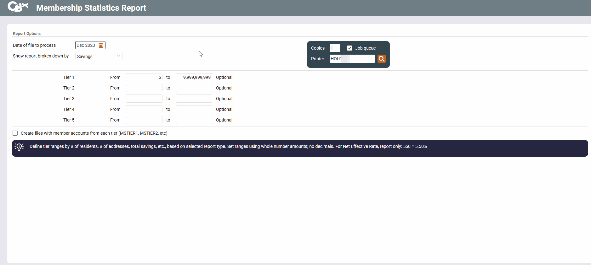Click the Copies input field
This screenshot has width=591, height=265.
pyautogui.click(x=334, y=48)
